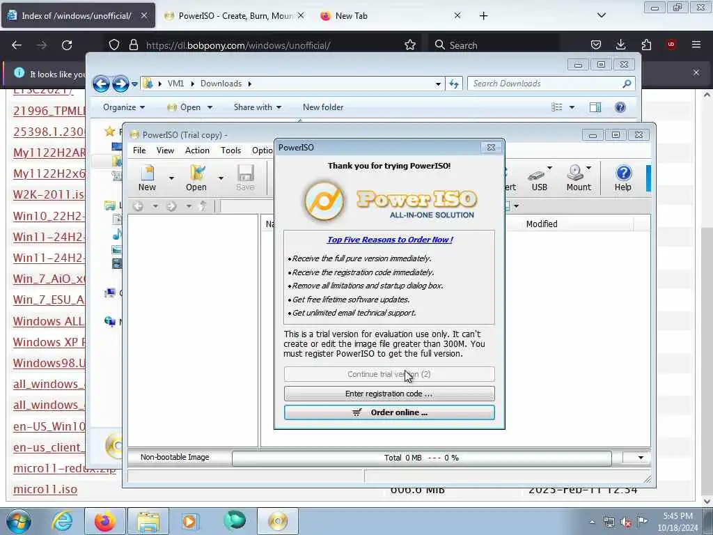Open the Action menu in PowerISO
Screen dimensions: 713x535
tap(197, 150)
